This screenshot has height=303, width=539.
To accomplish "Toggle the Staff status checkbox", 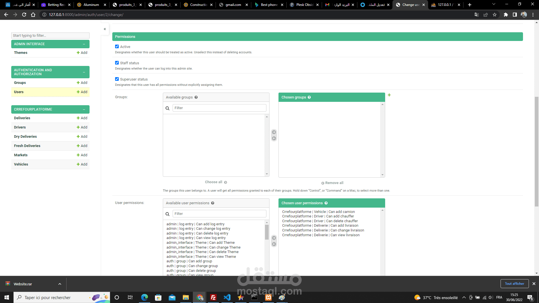I will (x=117, y=63).
